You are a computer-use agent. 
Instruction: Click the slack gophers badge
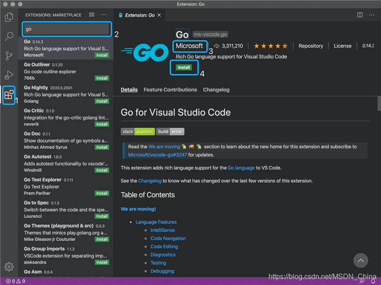pyautogui.click(x=138, y=132)
